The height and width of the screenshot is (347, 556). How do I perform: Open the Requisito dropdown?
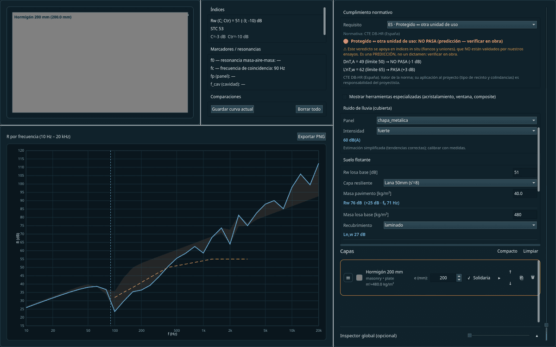(461, 25)
